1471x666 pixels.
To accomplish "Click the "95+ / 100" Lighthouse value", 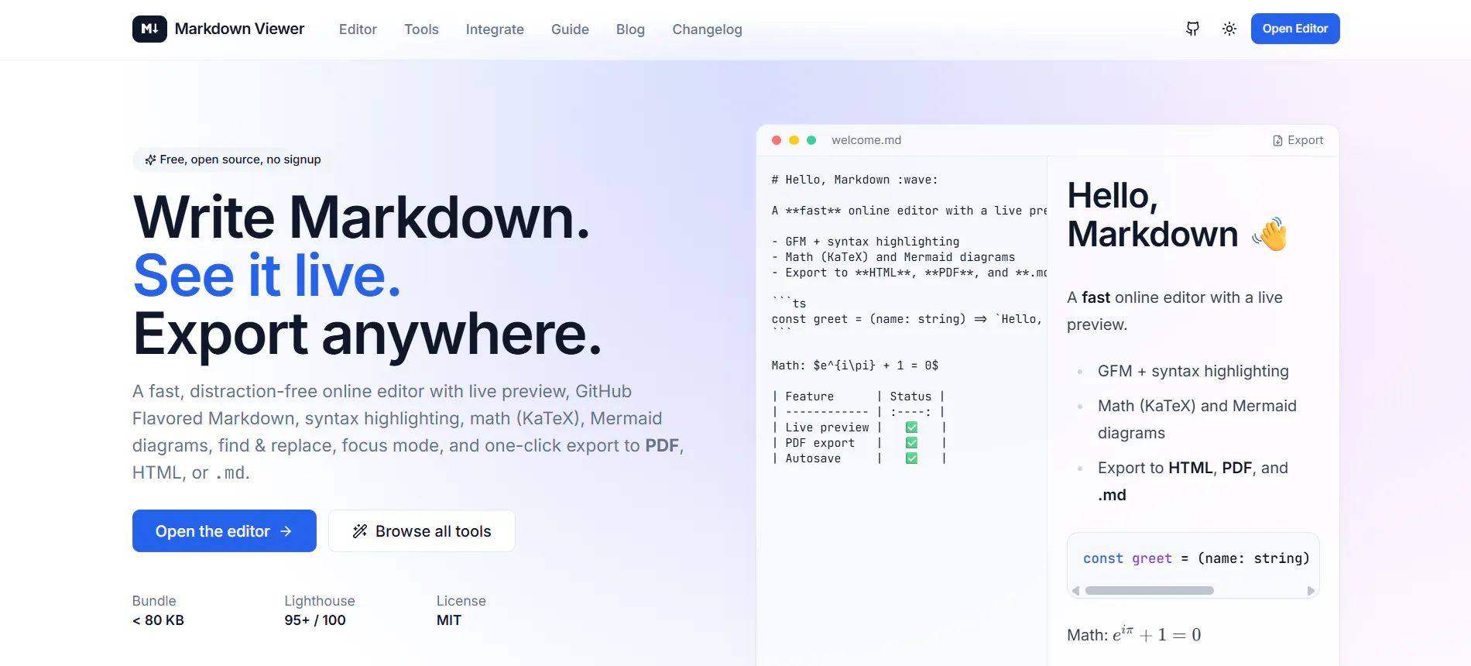I will point(315,620).
